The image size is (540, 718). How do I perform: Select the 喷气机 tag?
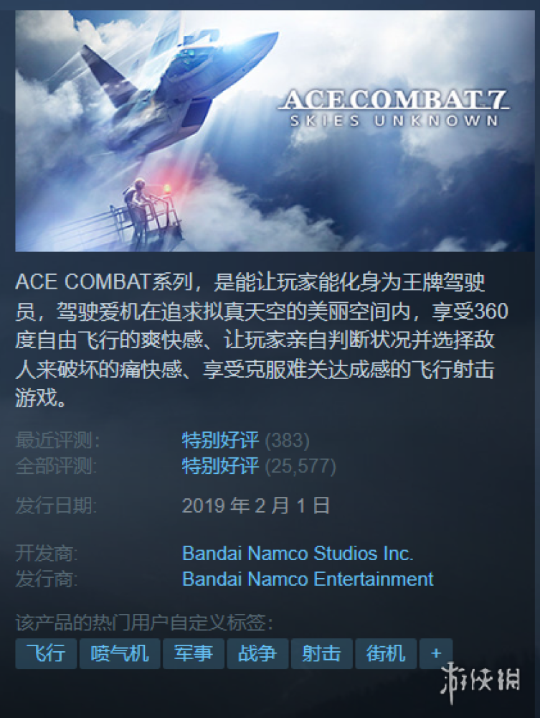pos(120,653)
